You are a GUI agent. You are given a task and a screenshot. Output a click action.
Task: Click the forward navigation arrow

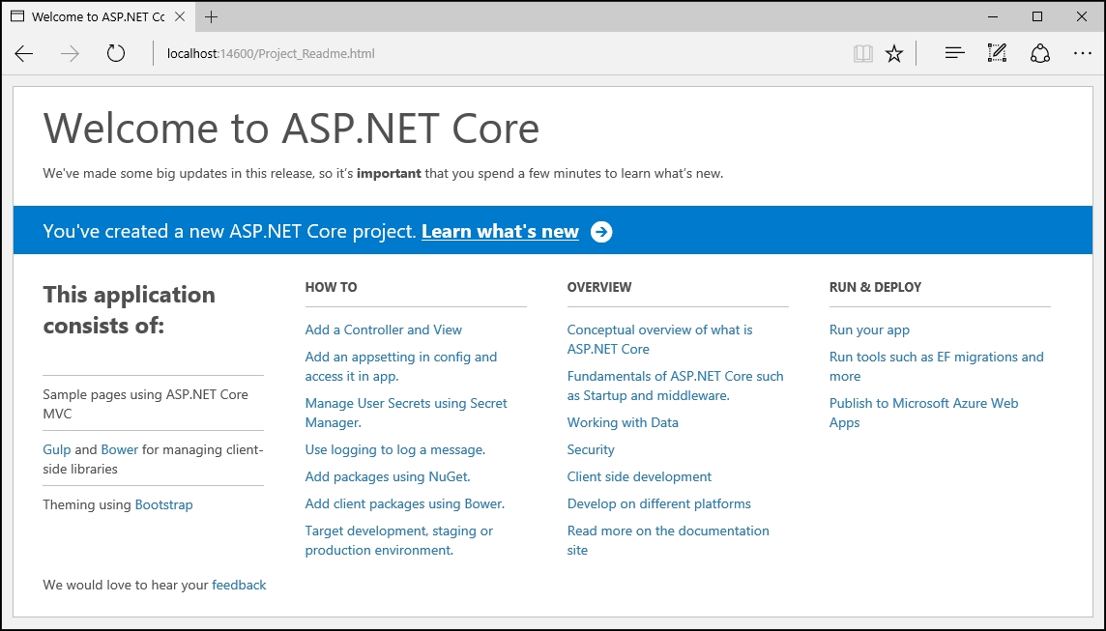pos(70,53)
